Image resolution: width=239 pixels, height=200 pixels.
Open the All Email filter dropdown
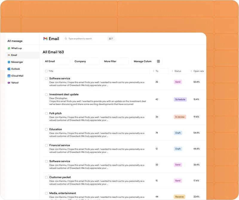pyautogui.click(x=56, y=61)
